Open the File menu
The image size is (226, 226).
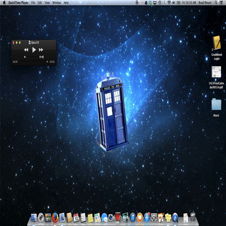(x=33, y=3)
